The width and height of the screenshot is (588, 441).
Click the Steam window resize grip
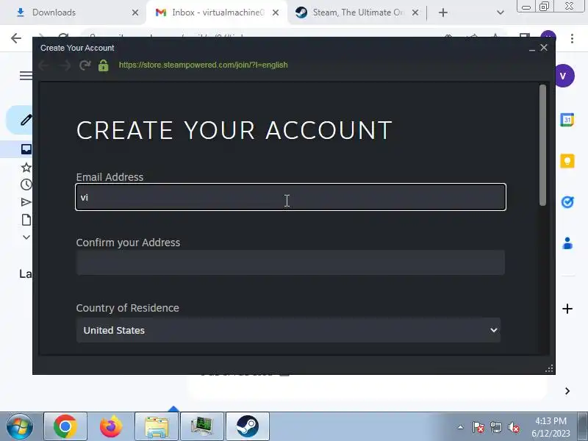point(549,369)
